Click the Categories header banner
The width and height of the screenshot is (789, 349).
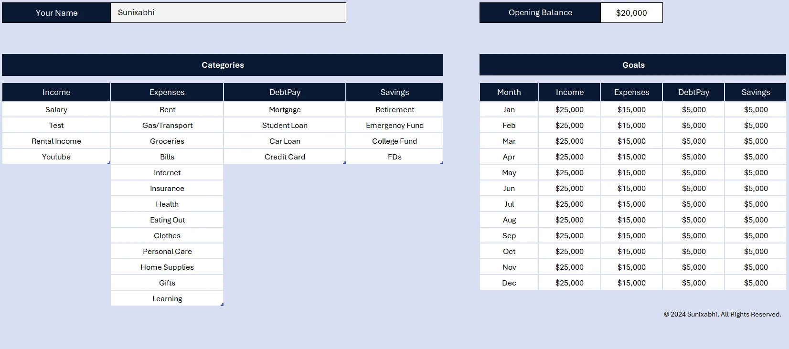[x=222, y=65]
